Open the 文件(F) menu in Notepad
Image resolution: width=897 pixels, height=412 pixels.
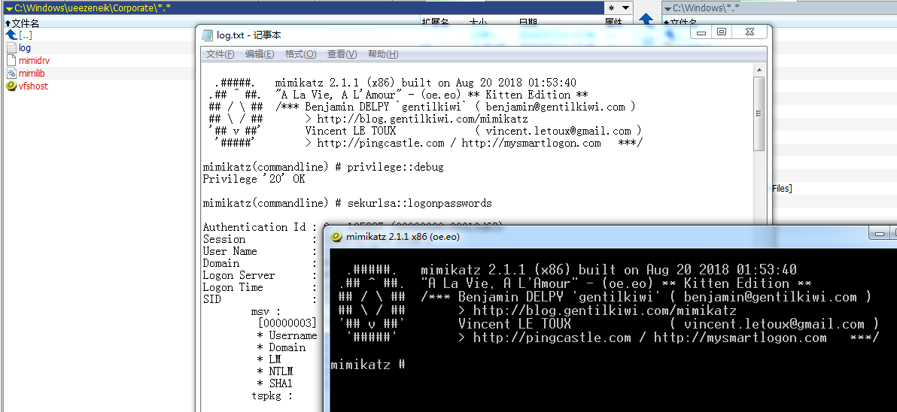click(x=220, y=54)
